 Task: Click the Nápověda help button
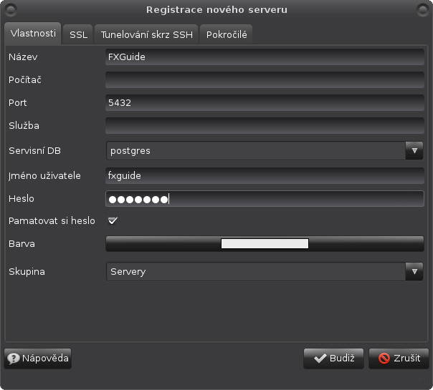tap(38, 359)
